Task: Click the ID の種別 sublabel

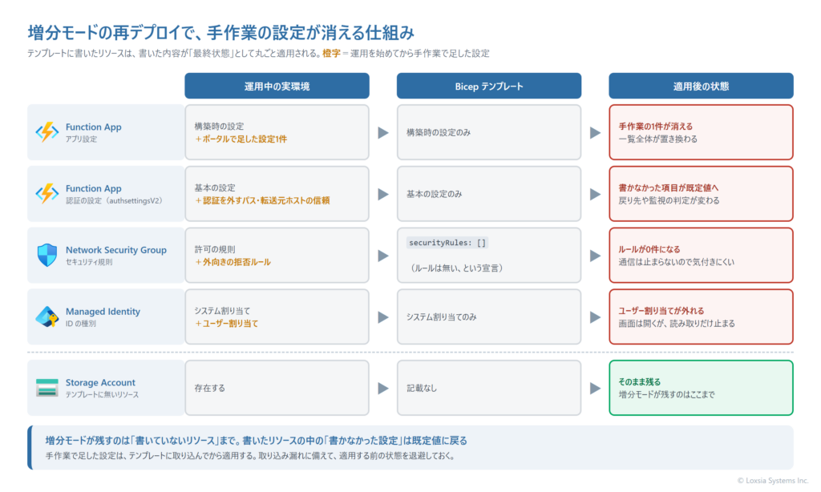Action: 81,324
